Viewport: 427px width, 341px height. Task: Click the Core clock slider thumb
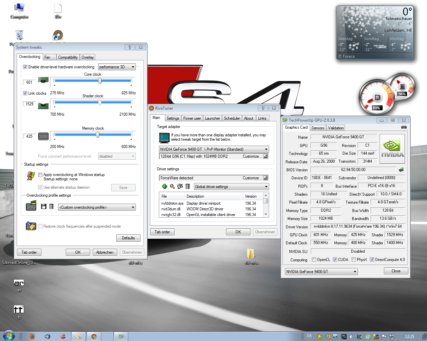tap(100, 81)
